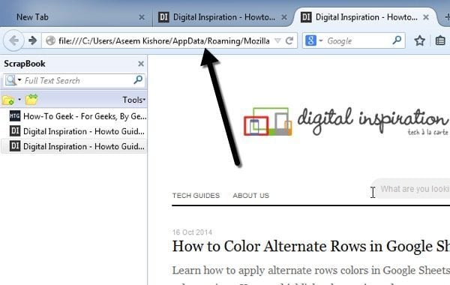Bookmark this page with the star icon
Screen dimensions: 450x285
tap(419, 40)
